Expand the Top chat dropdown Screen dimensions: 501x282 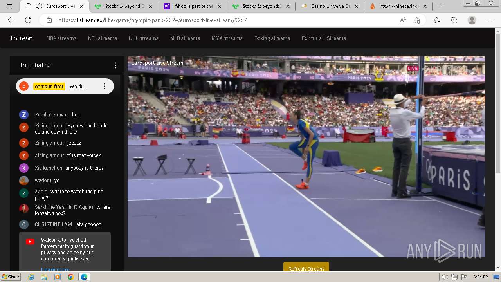click(35, 65)
